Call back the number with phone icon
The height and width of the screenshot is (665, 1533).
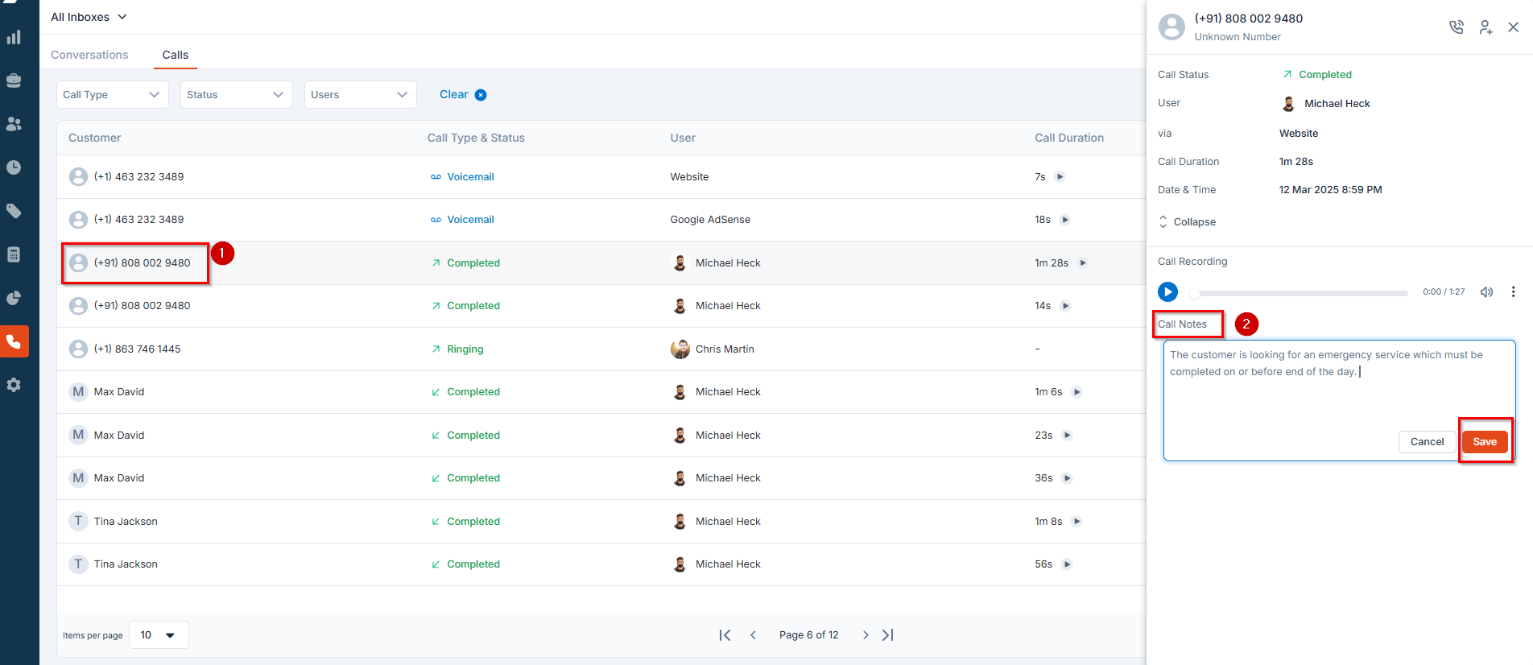click(x=1457, y=27)
